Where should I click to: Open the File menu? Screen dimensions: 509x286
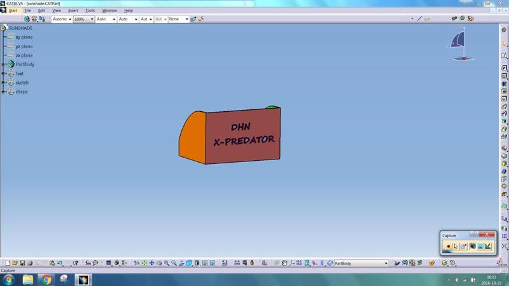tap(27, 10)
